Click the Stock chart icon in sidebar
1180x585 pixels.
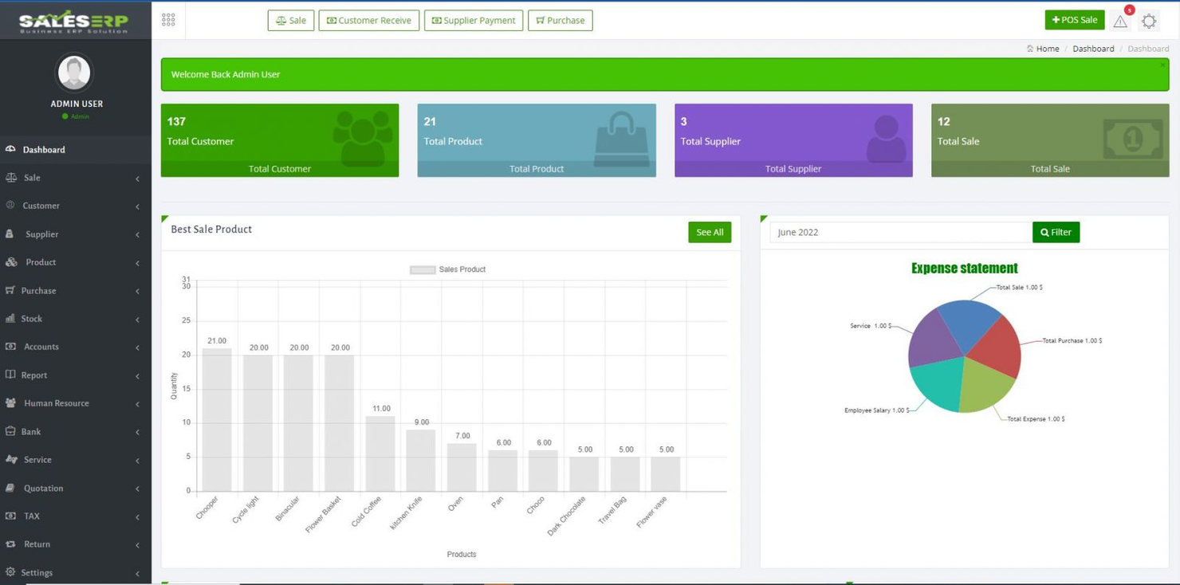(11, 318)
